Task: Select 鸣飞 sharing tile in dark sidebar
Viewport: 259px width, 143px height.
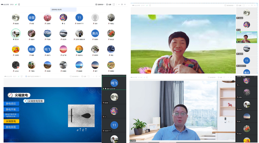Action: 114,83
